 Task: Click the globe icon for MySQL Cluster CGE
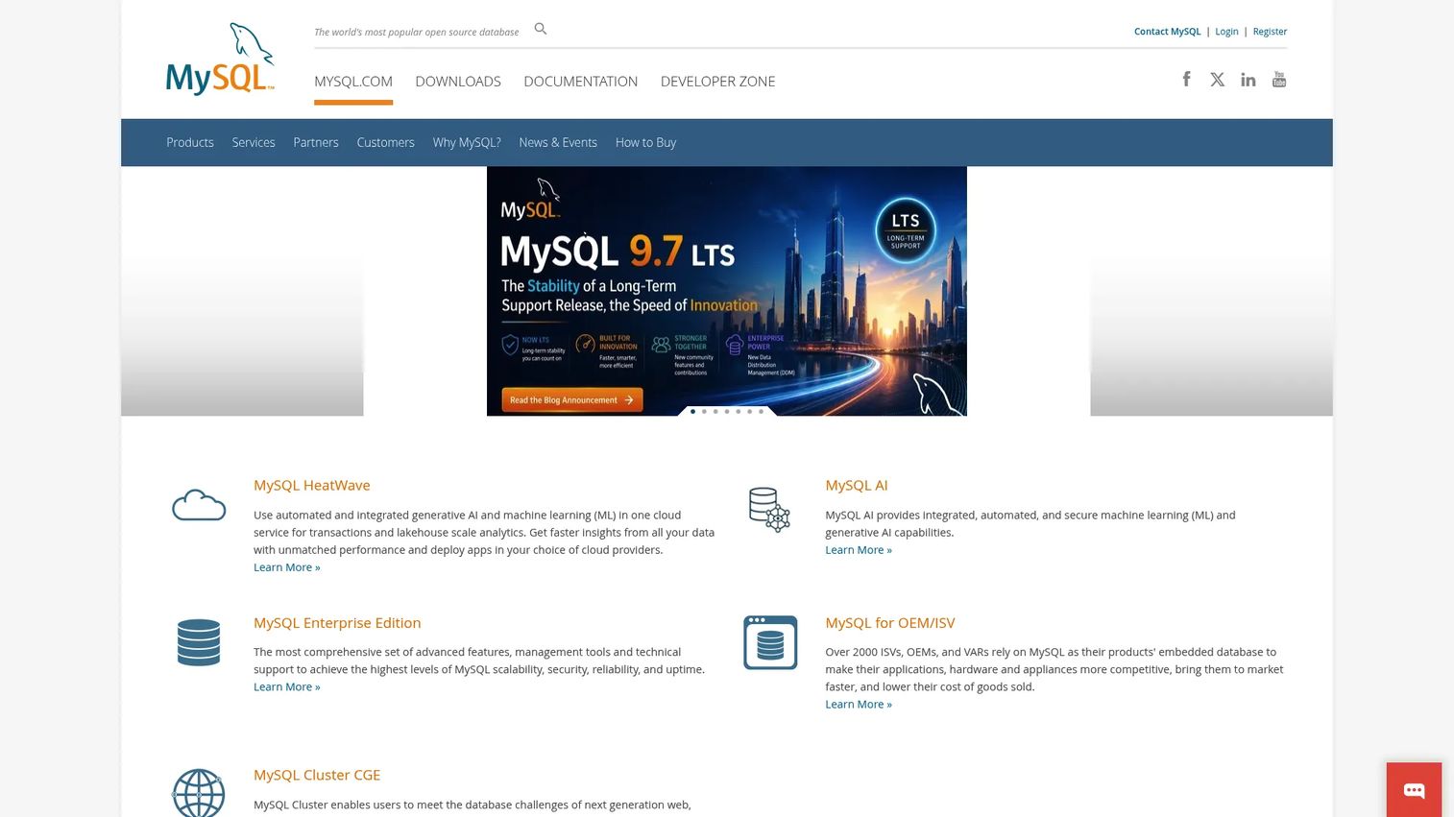(199, 793)
